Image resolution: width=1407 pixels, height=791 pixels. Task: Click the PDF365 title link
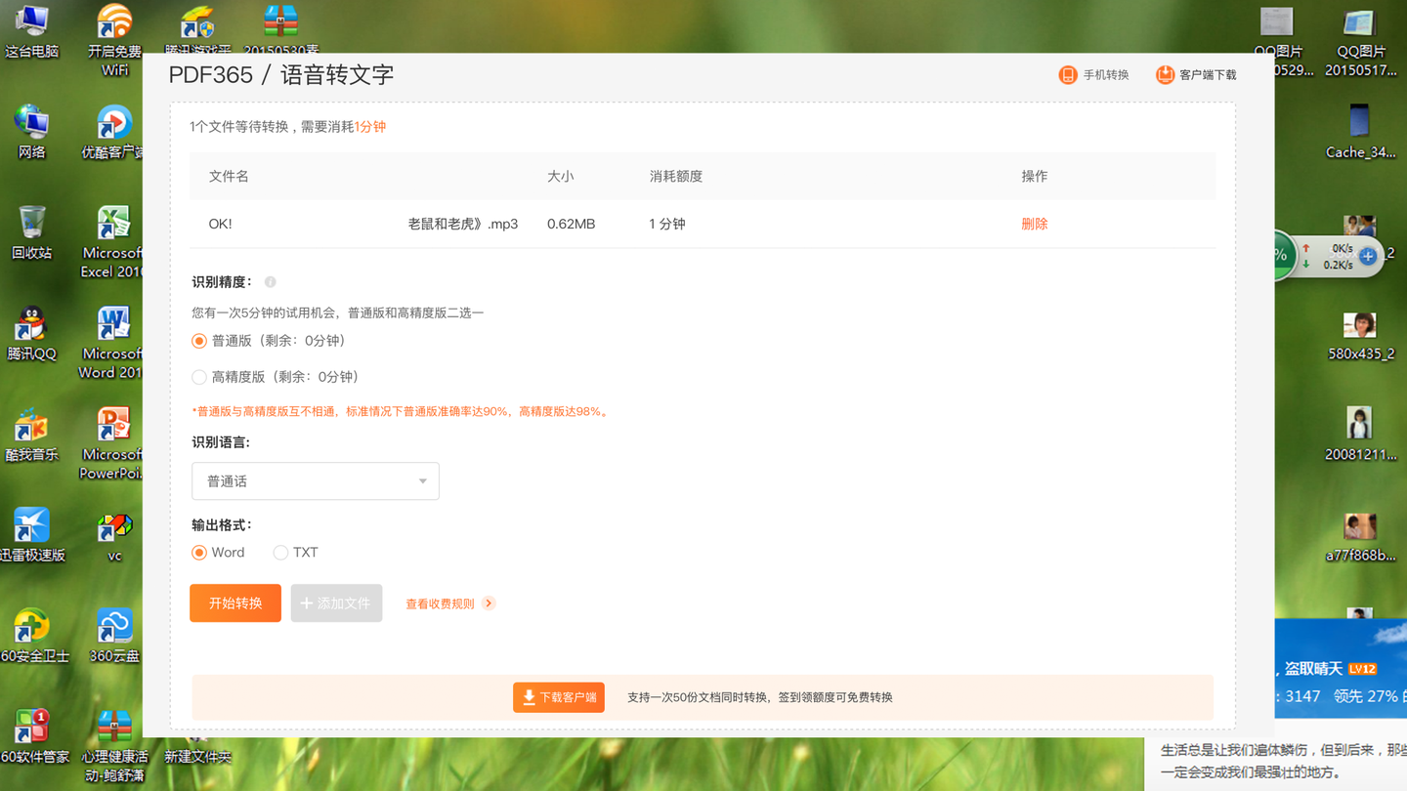tap(210, 75)
